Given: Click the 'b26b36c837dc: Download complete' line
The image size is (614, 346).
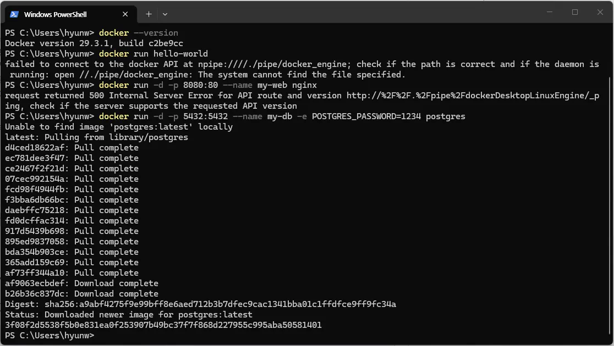Looking at the screenshot, I should point(82,294).
